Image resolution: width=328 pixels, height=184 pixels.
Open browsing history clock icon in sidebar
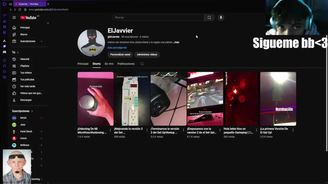4,66
